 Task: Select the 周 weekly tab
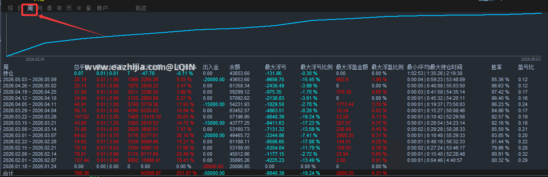[x=30, y=8]
